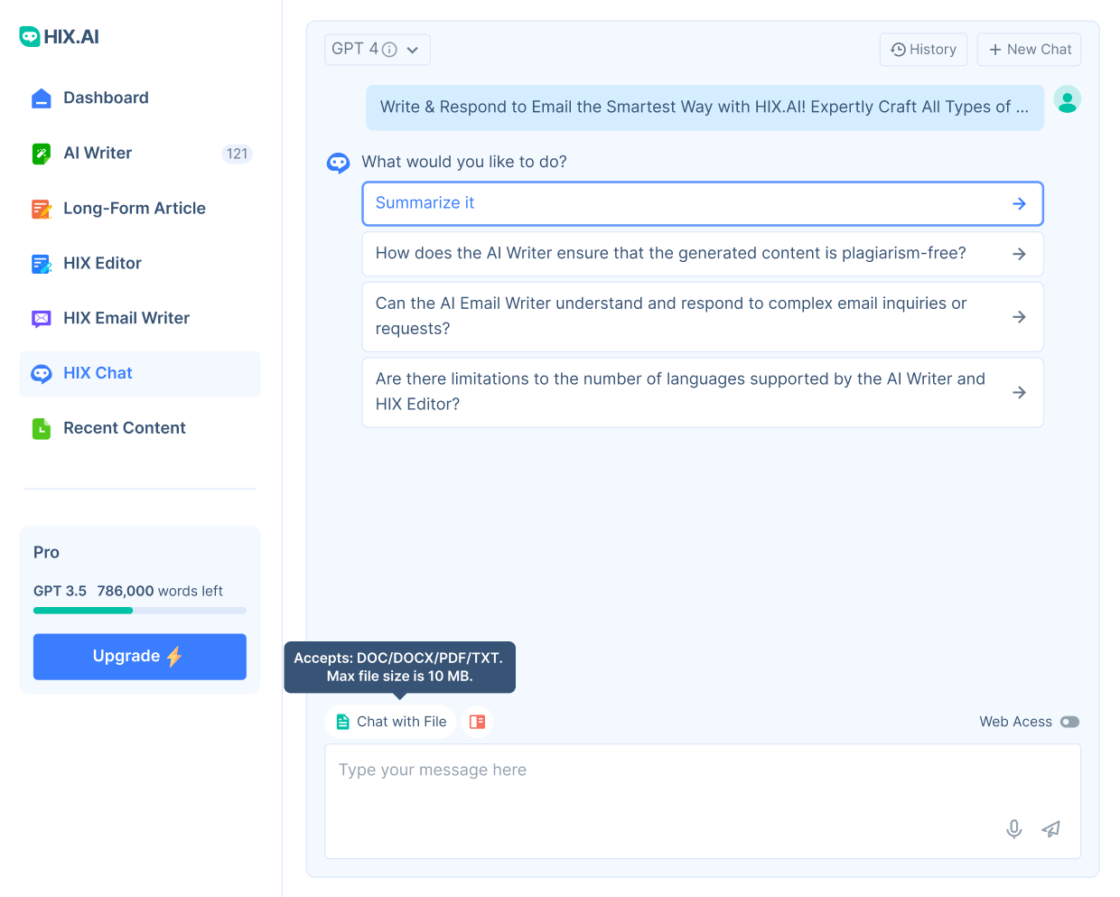1120x897 pixels.
Task: Click the info icon next to GPT 4
Action: point(389,50)
